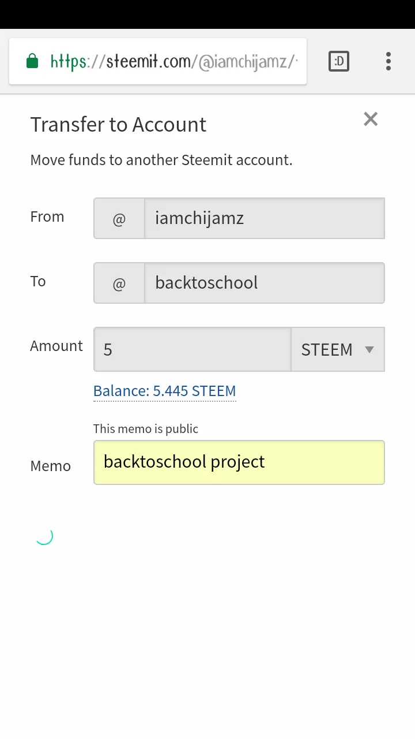
Task: Click the Memo label
Action: 50,466
